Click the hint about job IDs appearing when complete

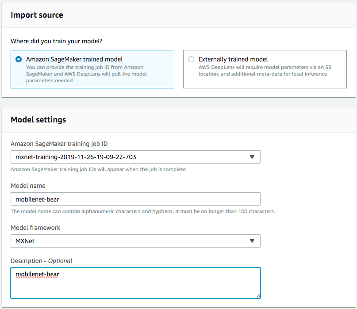(x=98, y=169)
